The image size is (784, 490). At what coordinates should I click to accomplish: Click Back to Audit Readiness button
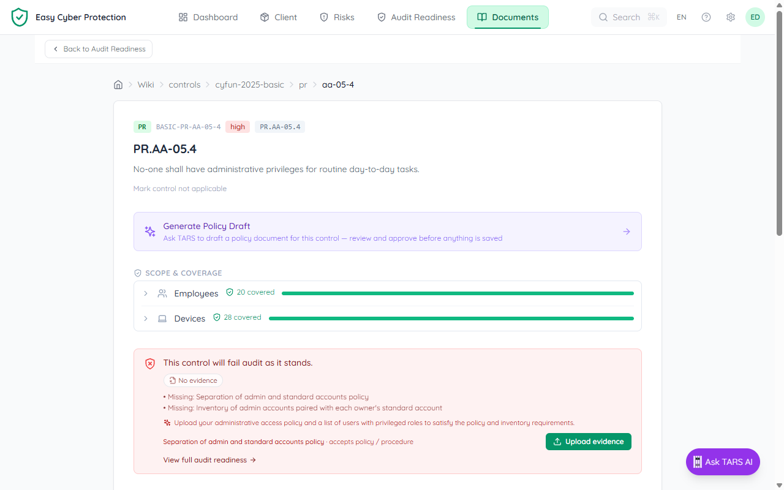click(x=99, y=49)
